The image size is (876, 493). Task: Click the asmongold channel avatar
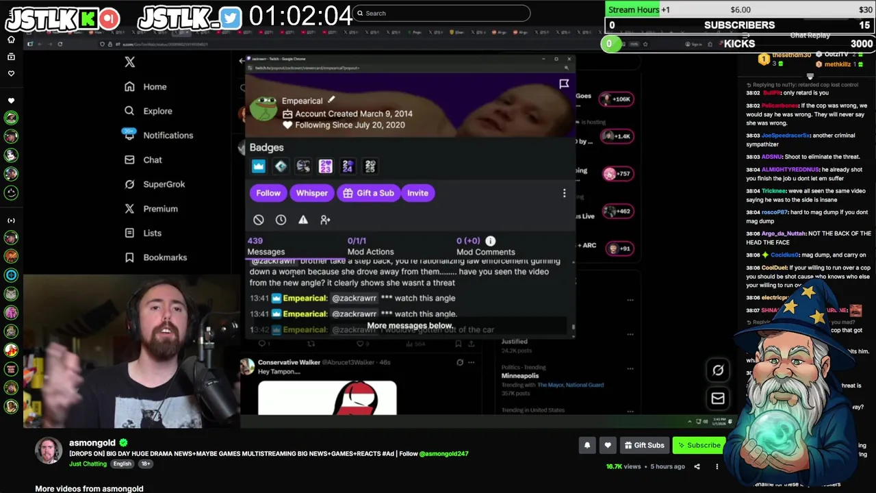pos(49,450)
